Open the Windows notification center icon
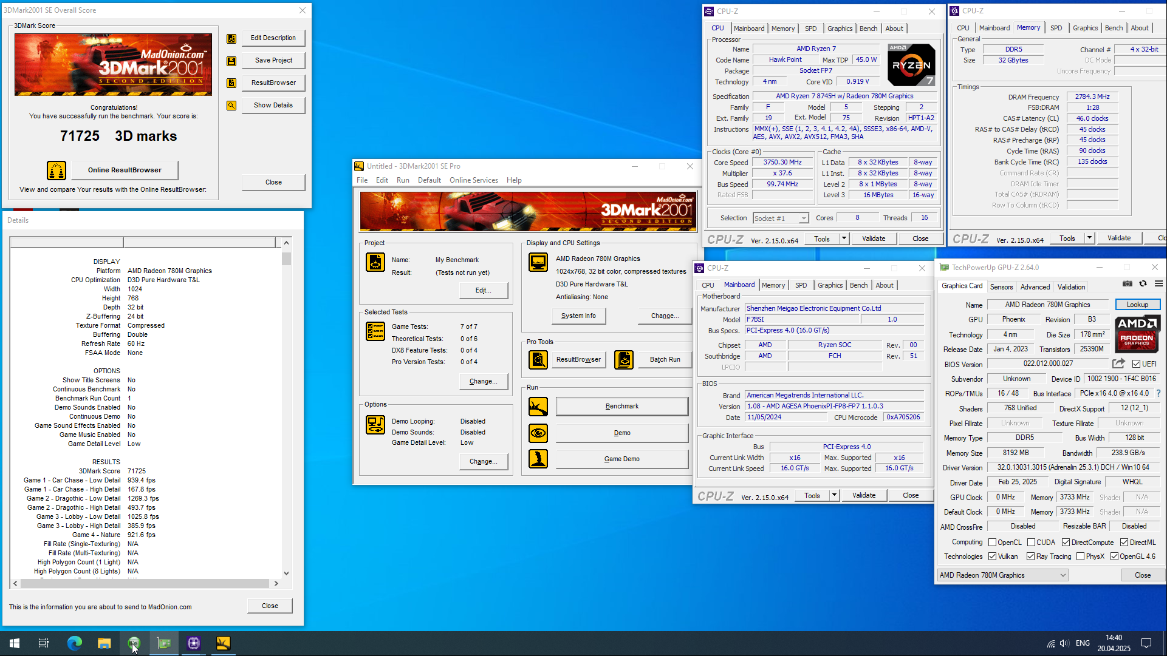This screenshot has width=1167, height=656. [1146, 643]
